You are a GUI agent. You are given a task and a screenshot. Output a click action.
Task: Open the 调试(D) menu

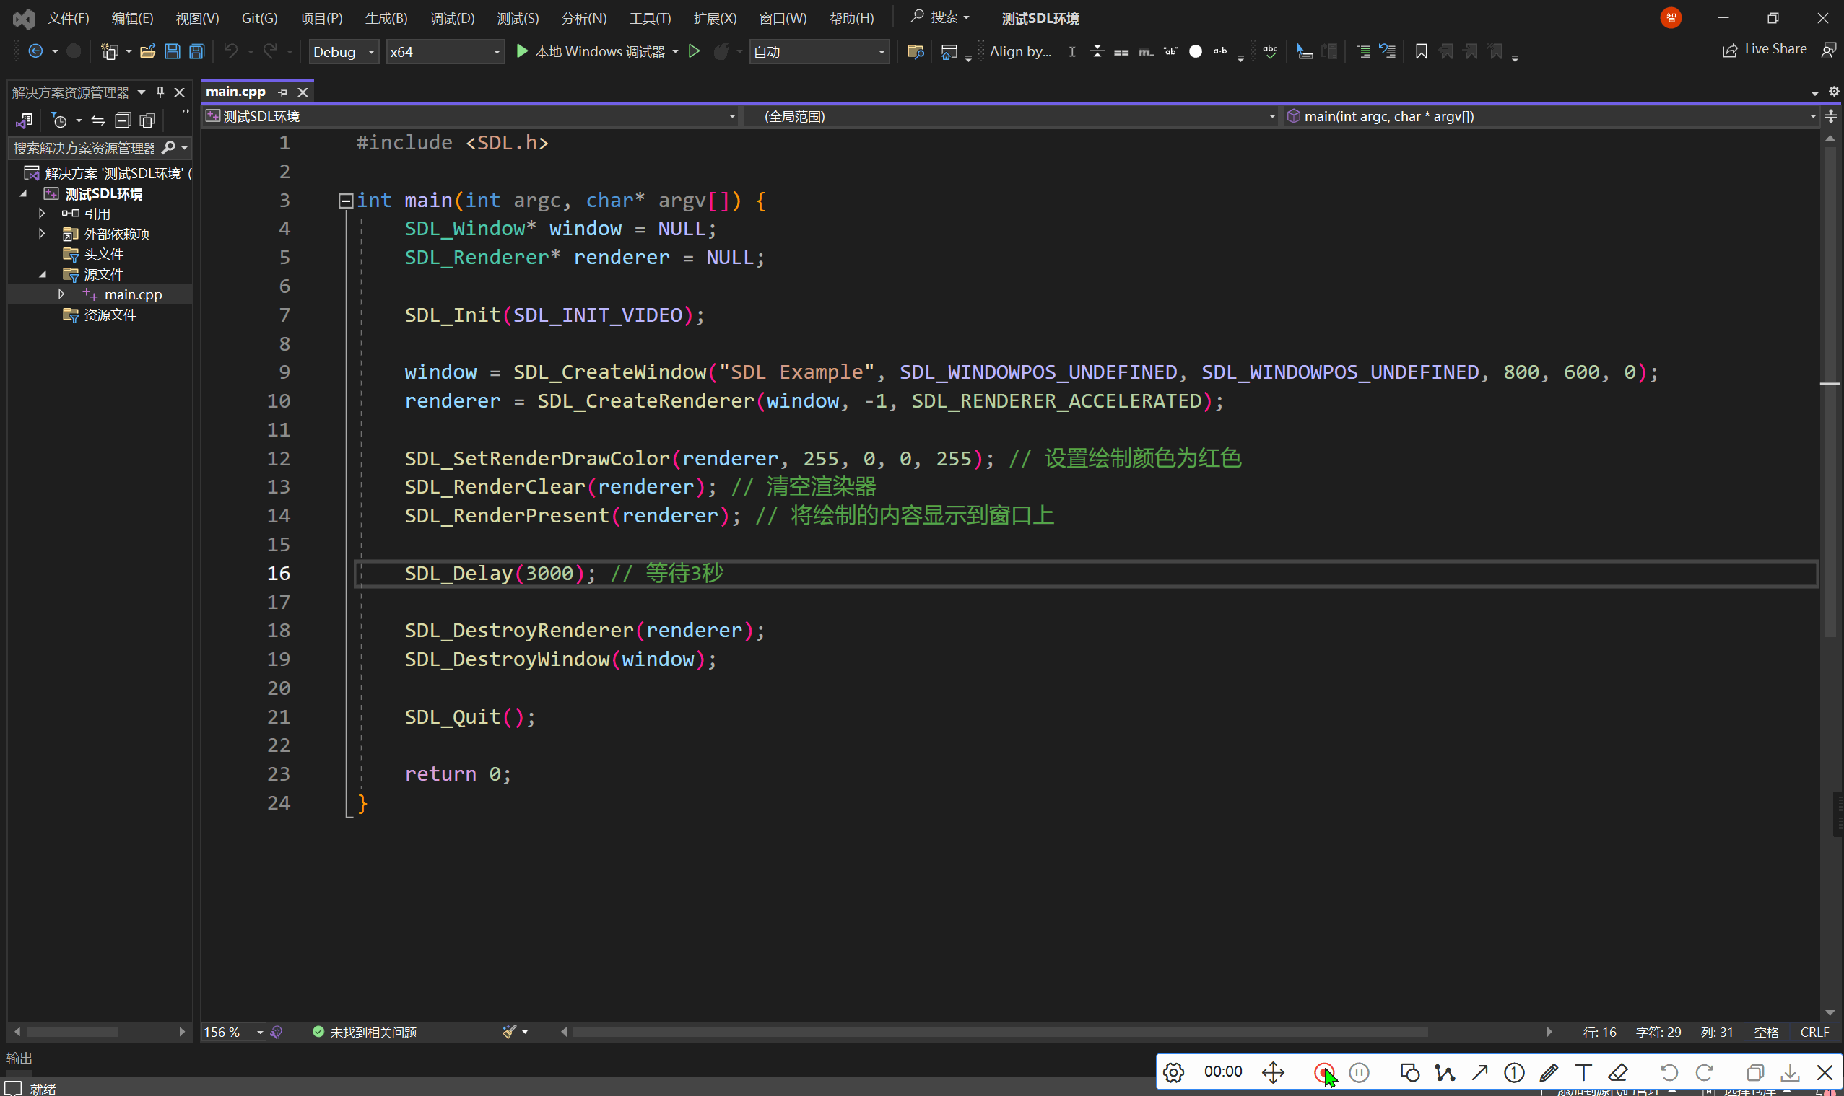click(451, 18)
